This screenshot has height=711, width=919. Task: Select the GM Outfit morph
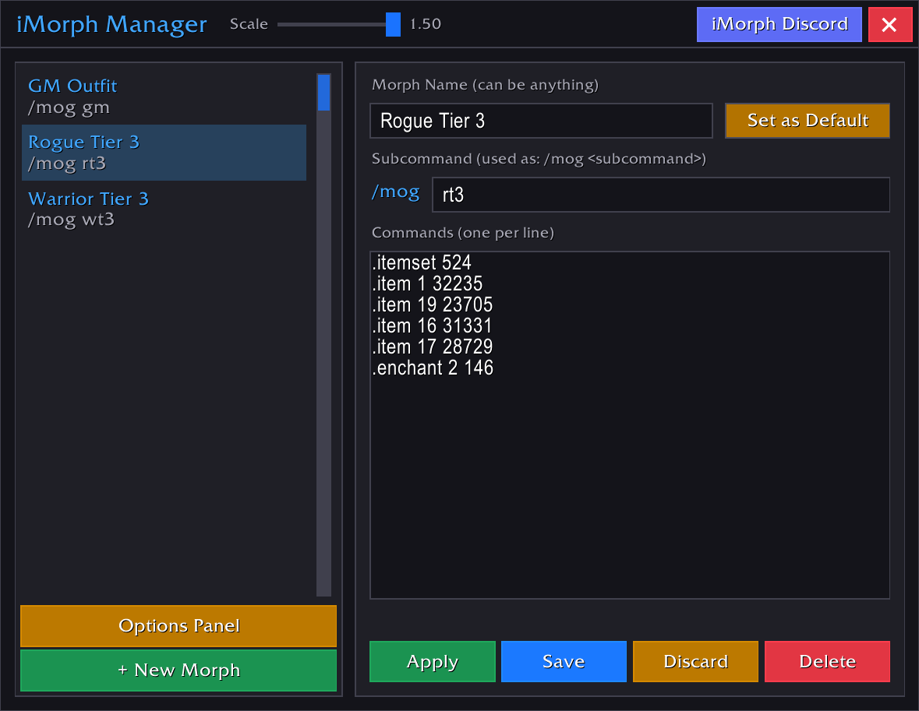164,96
